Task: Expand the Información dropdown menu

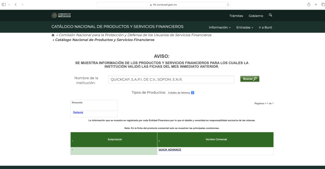Action: pyautogui.click(x=220, y=27)
